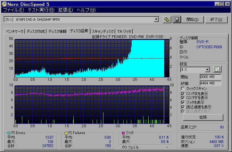This screenshot has width=232, height=152.
Task: Uncheck C2/PIFを表示 checkbox
Action: click(183, 98)
